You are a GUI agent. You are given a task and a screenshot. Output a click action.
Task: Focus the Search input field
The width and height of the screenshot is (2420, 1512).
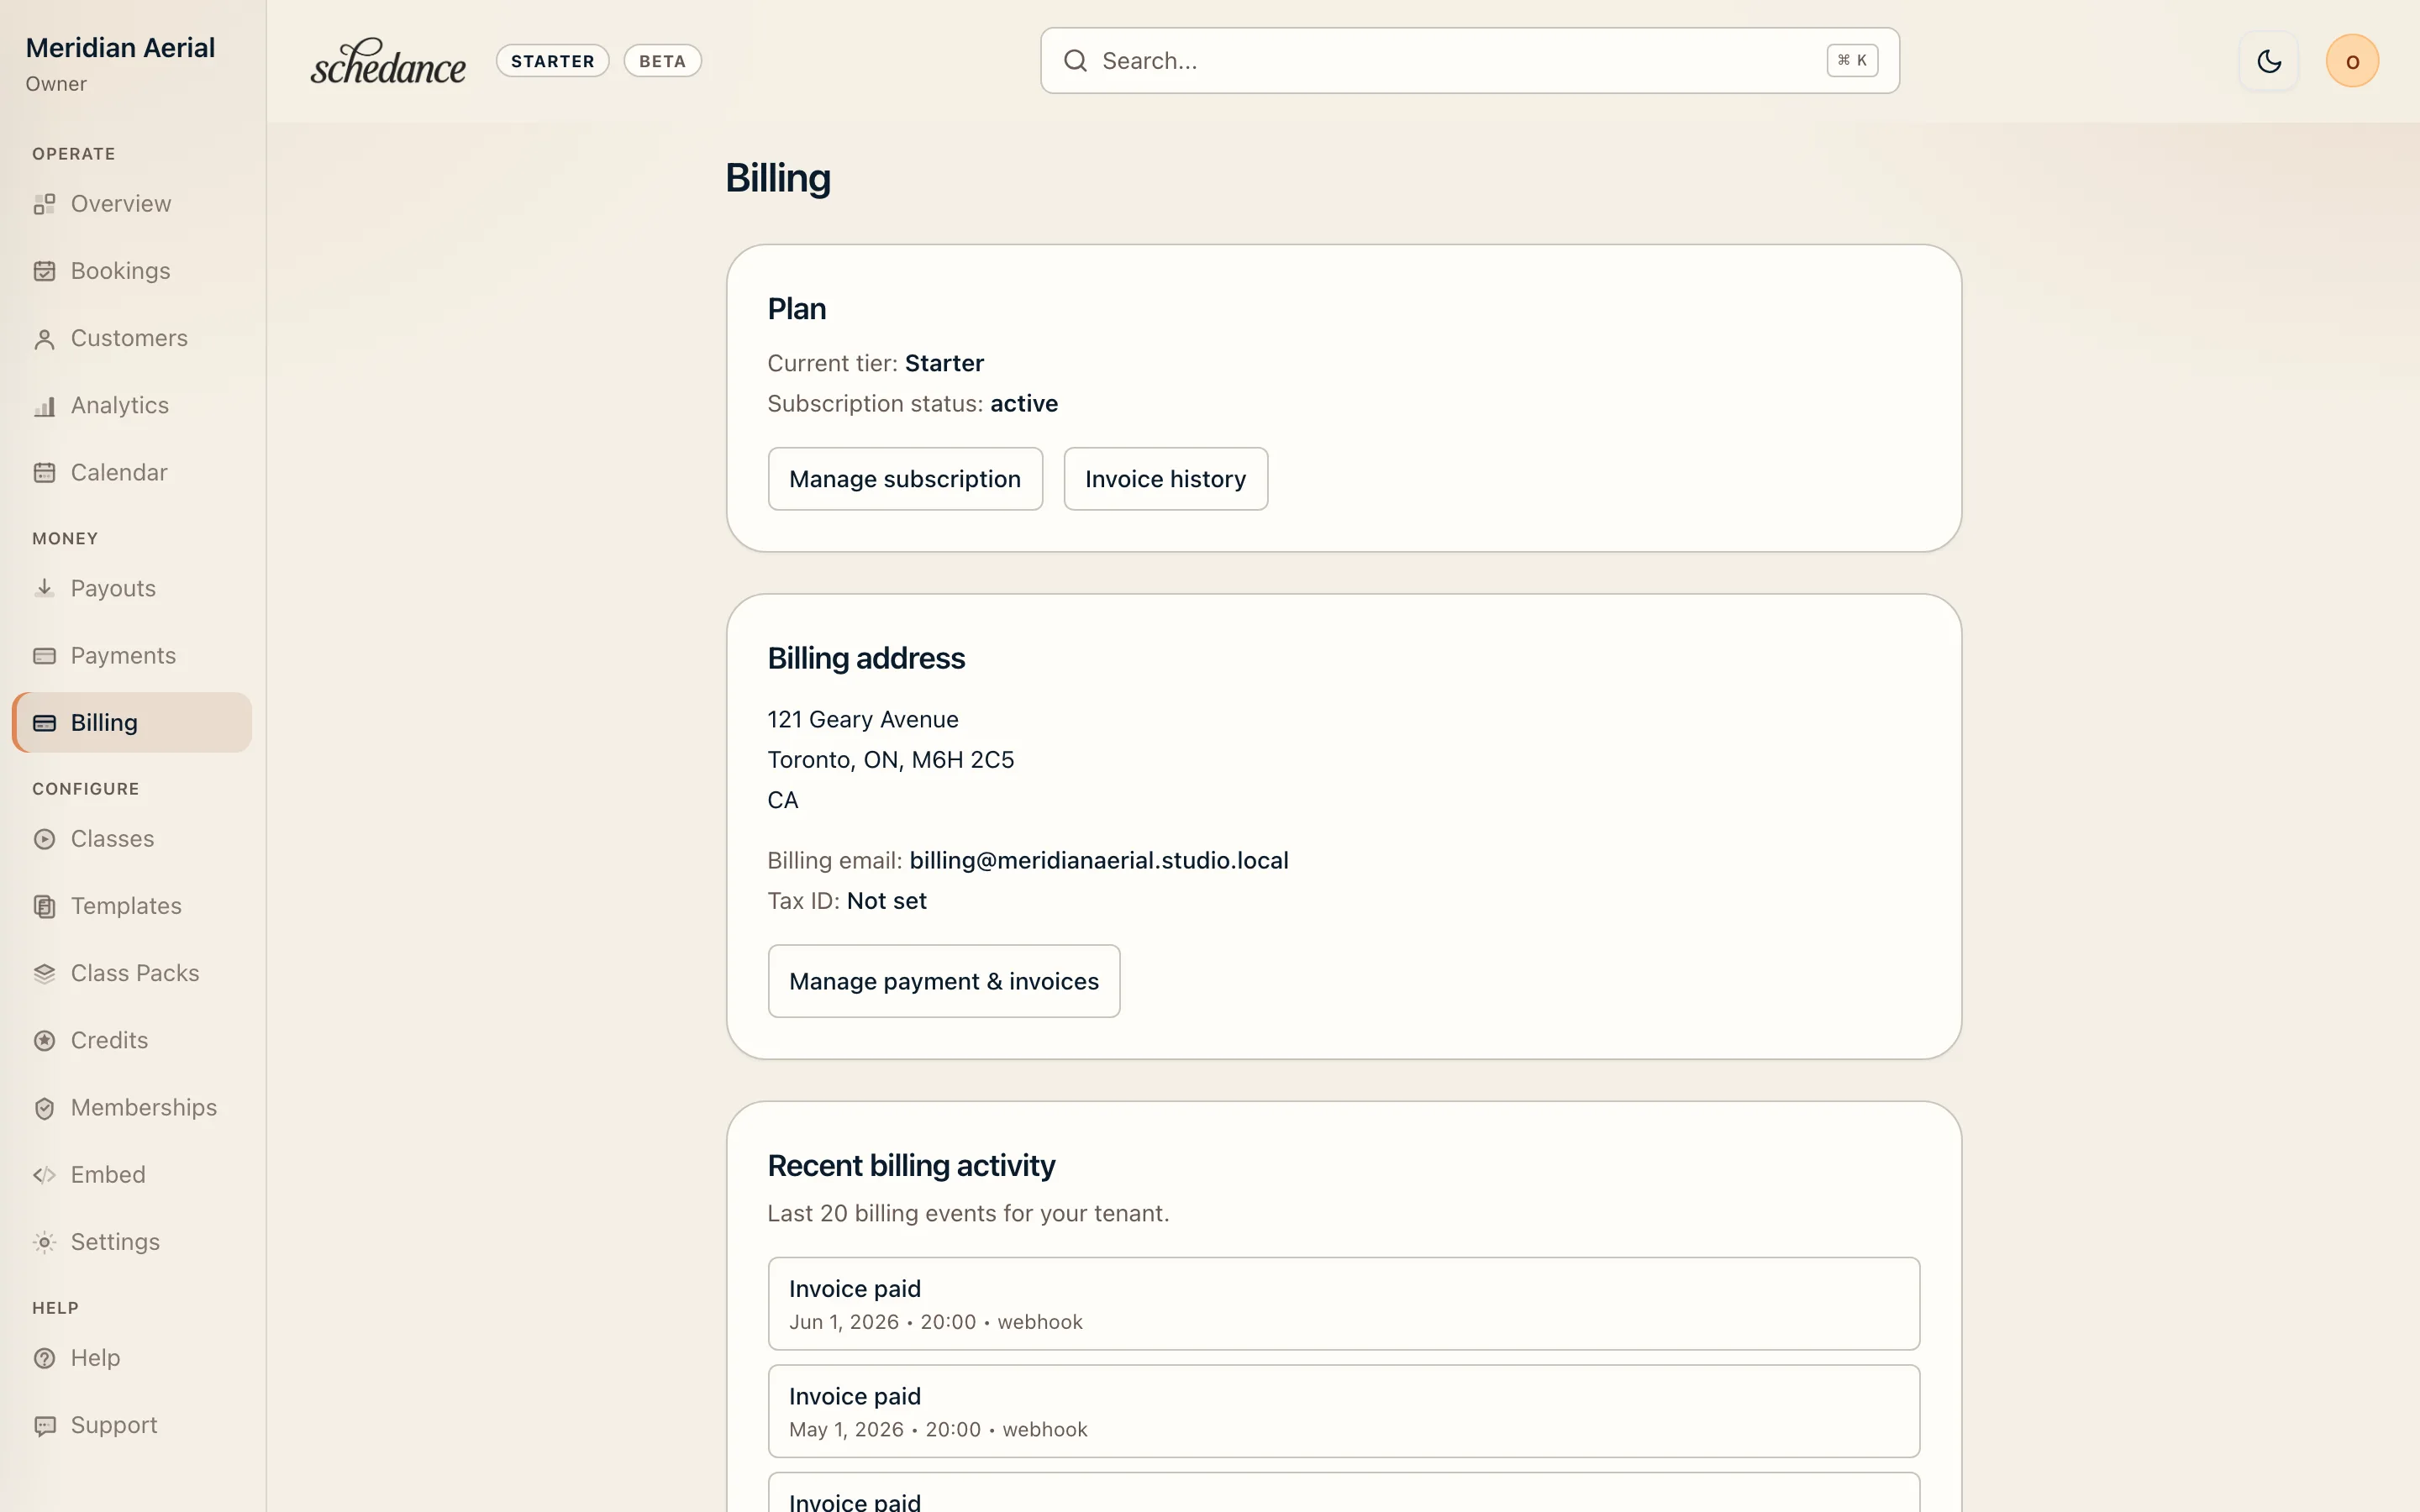pyautogui.click(x=1469, y=61)
